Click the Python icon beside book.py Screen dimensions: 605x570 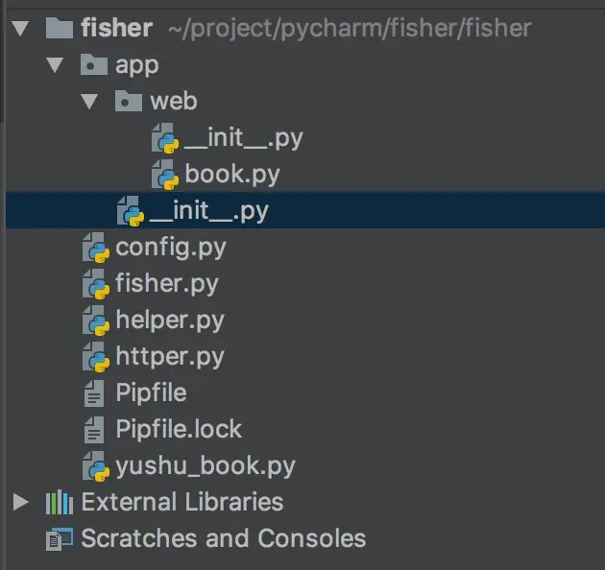tap(165, 176)
